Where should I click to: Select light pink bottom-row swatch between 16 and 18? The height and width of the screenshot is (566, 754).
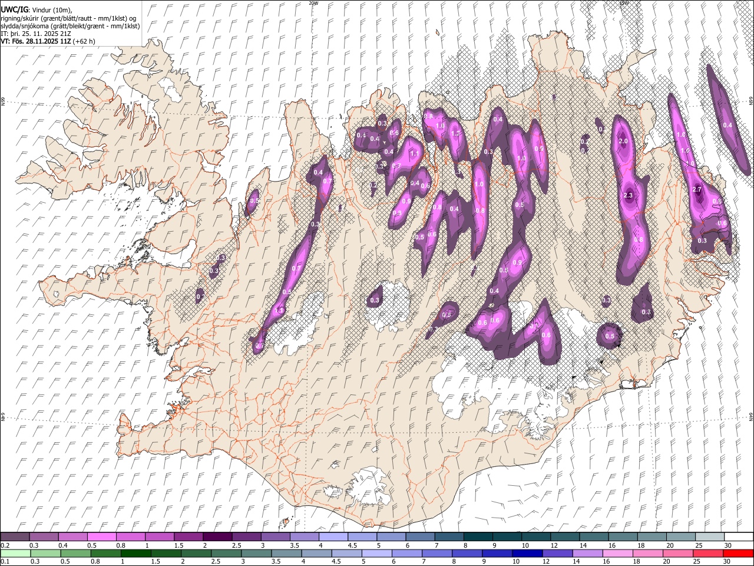point(619,553)
